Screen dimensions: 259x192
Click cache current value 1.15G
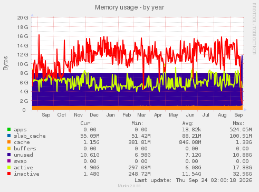point(91,142)
